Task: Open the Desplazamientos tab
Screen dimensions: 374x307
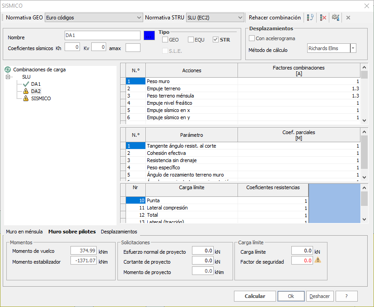Action: pyautogui.click(x=119, y=232)
